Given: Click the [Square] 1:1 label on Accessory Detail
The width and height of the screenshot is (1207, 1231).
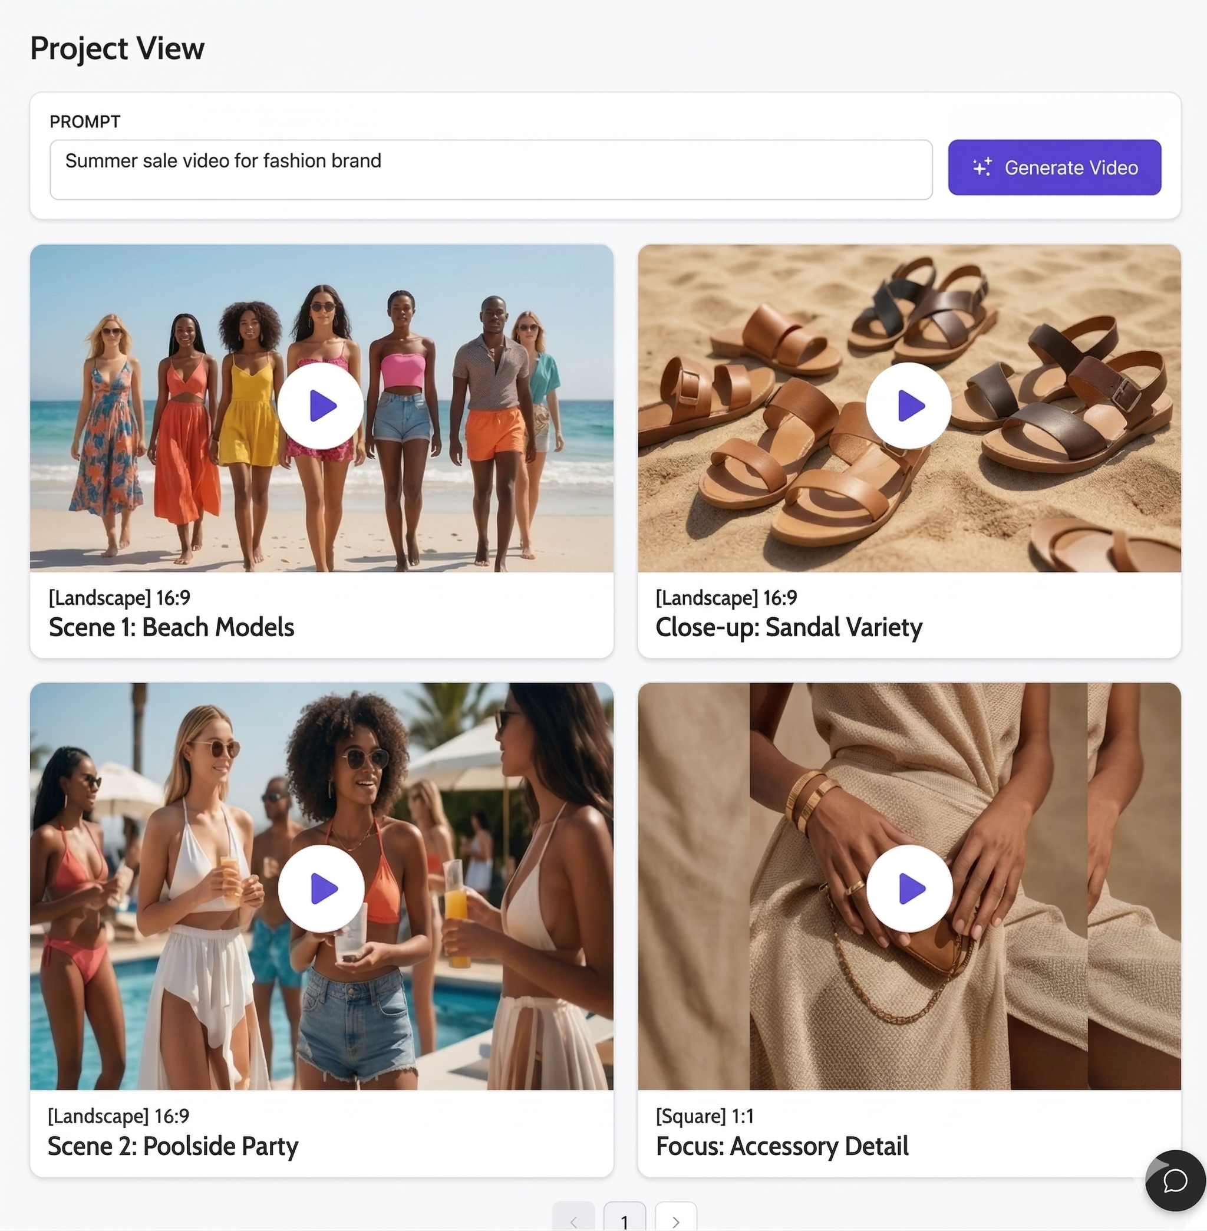Looking at the screenshot, I should (705, 1116).
